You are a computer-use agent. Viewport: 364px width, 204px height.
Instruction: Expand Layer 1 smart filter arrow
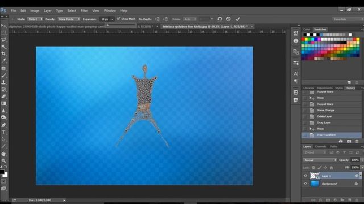coord(361,176)
